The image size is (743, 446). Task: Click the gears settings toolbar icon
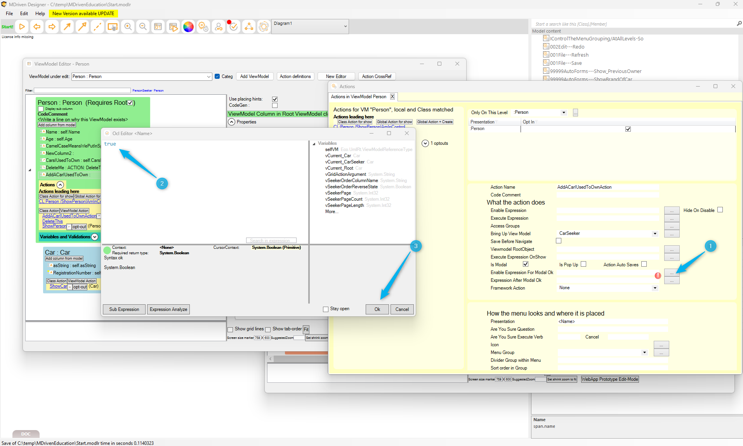click(203, 27)
